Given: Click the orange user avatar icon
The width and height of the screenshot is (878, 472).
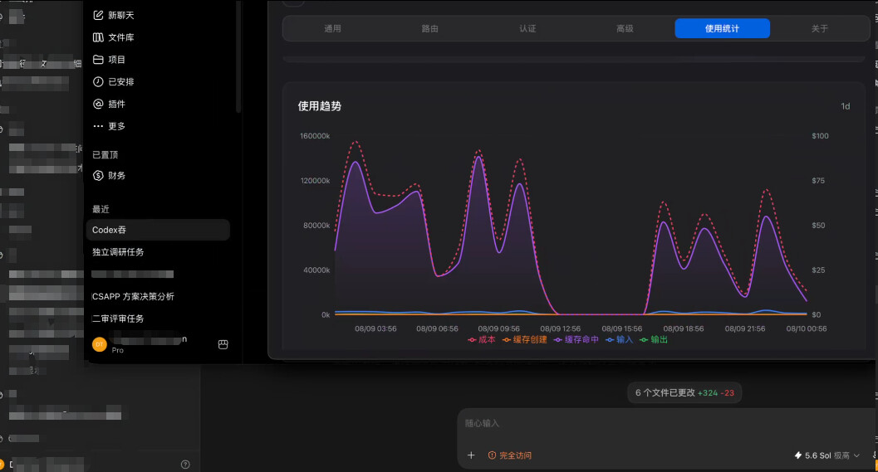Looking at the screenshot, I should coord(99,344).
